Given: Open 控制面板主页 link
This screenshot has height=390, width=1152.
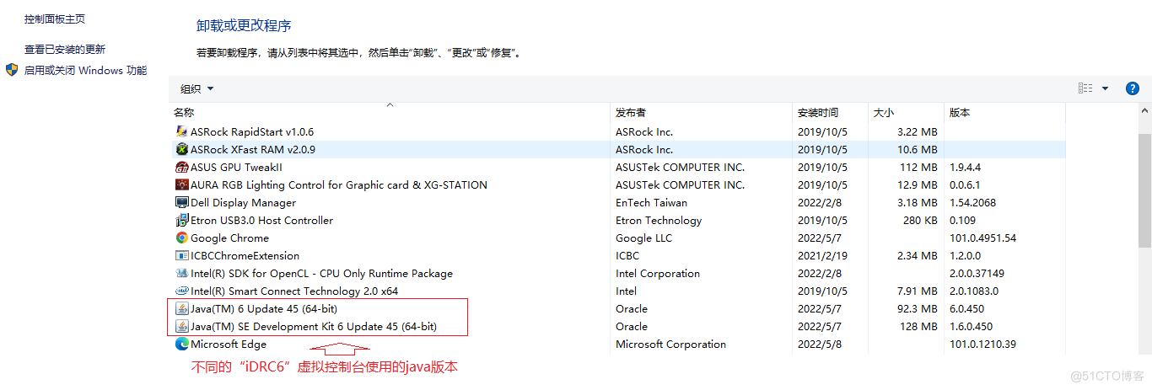Looking at the screenshot, I should point(54,19).
